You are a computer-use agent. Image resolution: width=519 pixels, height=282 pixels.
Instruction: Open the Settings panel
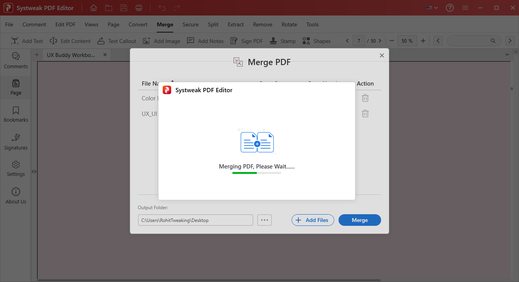tap(15, 168)
